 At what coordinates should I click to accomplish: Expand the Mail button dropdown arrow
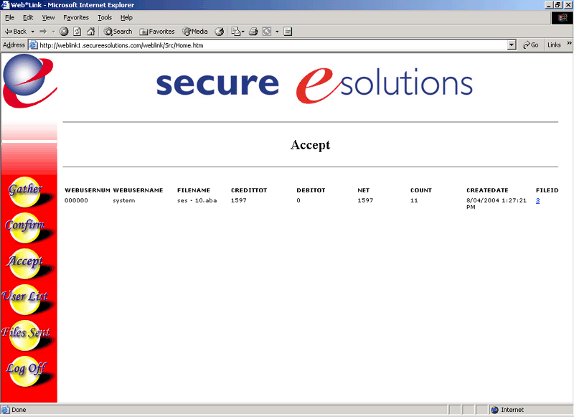point(243,32)
